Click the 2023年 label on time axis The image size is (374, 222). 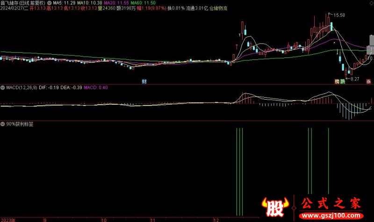tap(8, 219)
